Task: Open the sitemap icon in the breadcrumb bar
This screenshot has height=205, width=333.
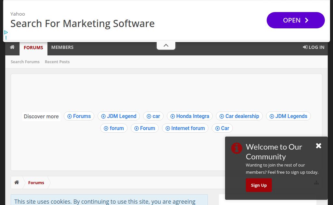Action: tap(316, 183)
